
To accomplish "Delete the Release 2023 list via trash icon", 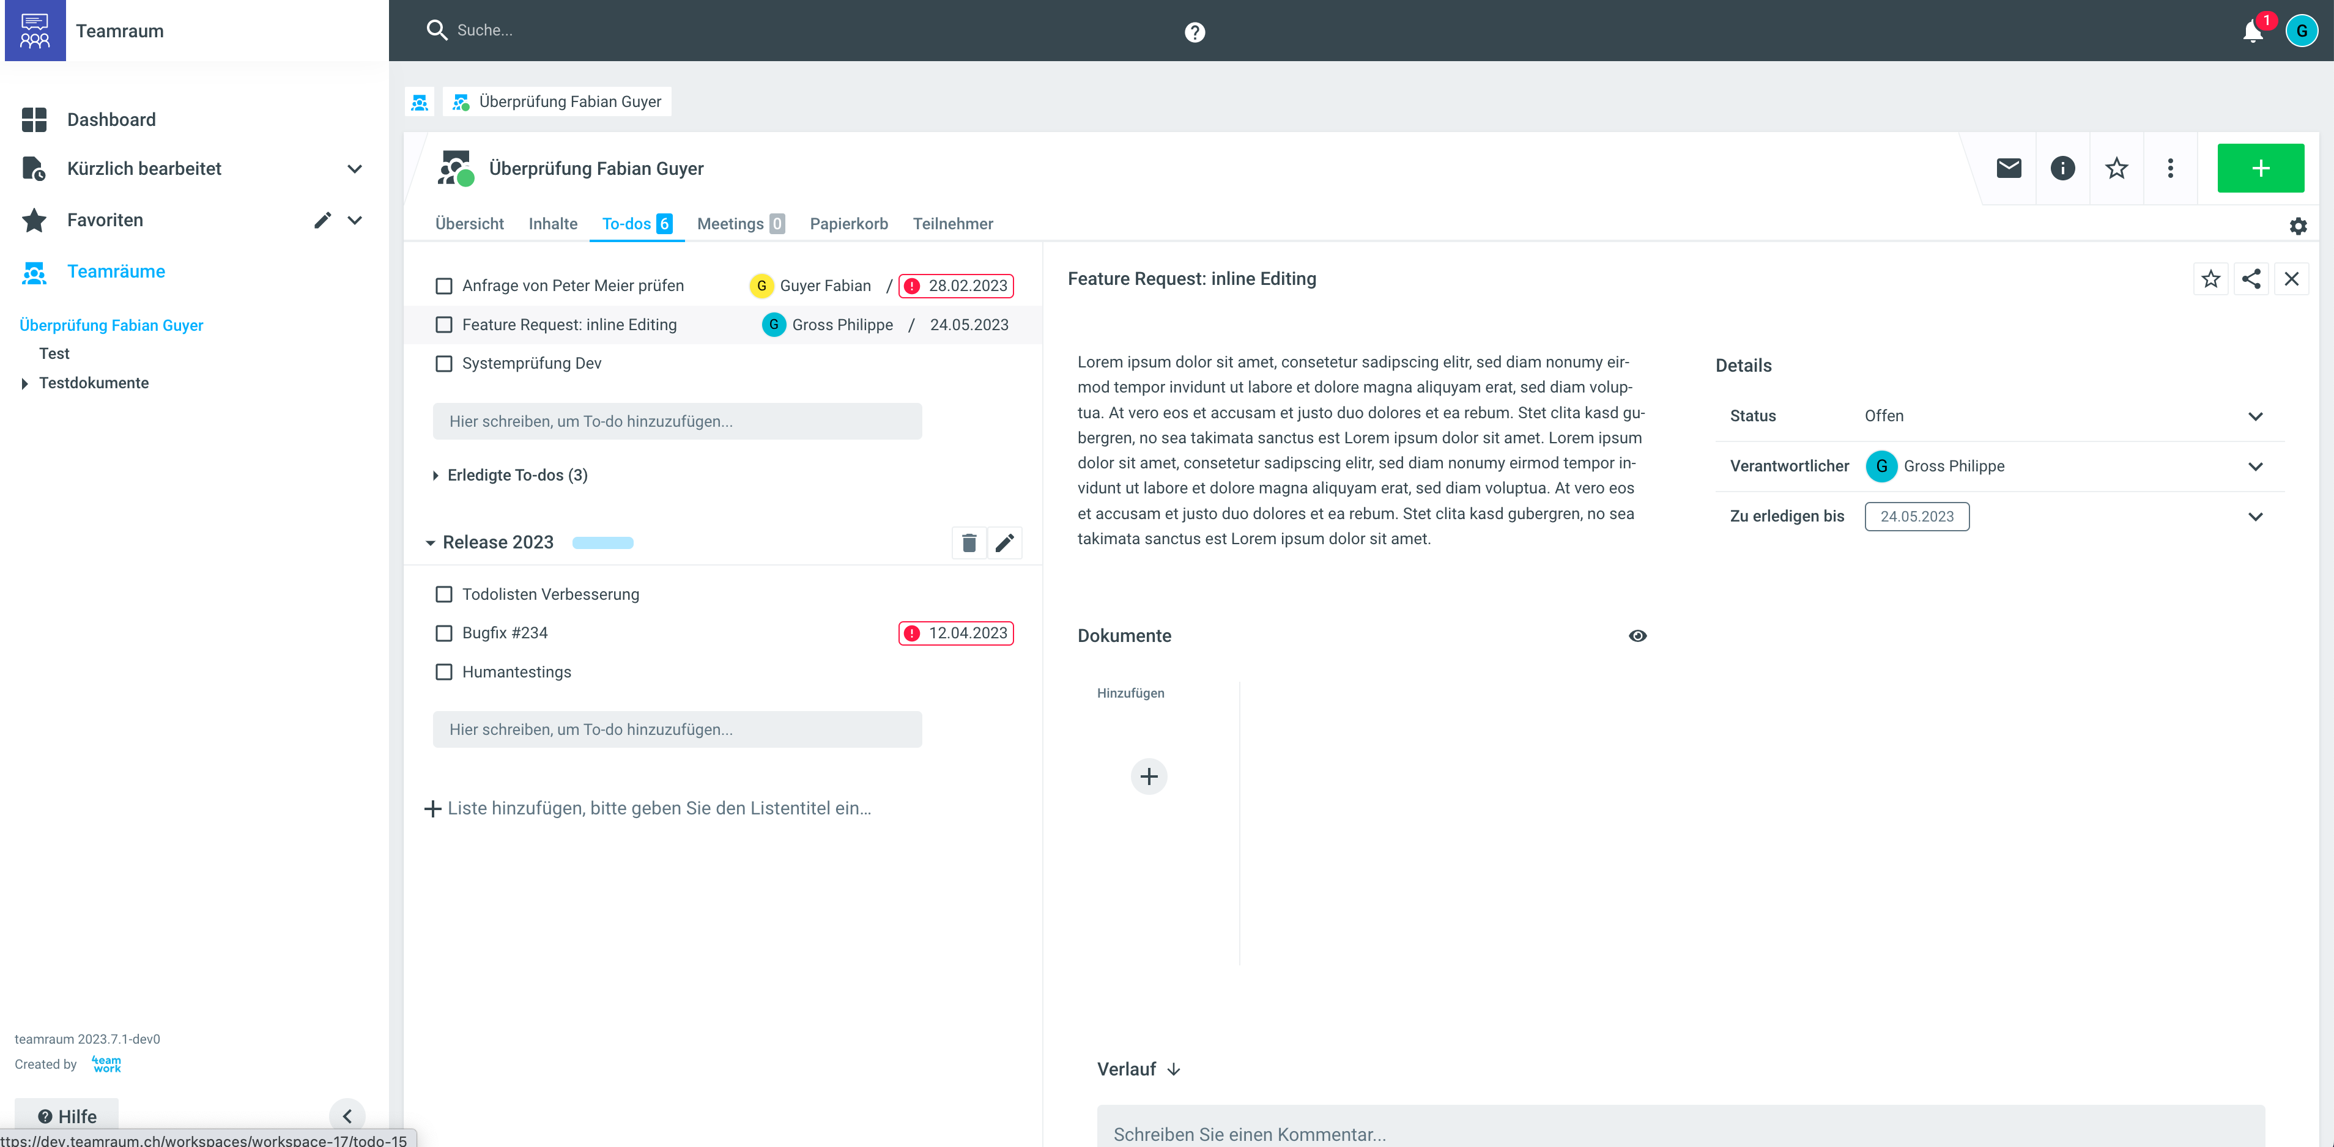I will point(969,543).
